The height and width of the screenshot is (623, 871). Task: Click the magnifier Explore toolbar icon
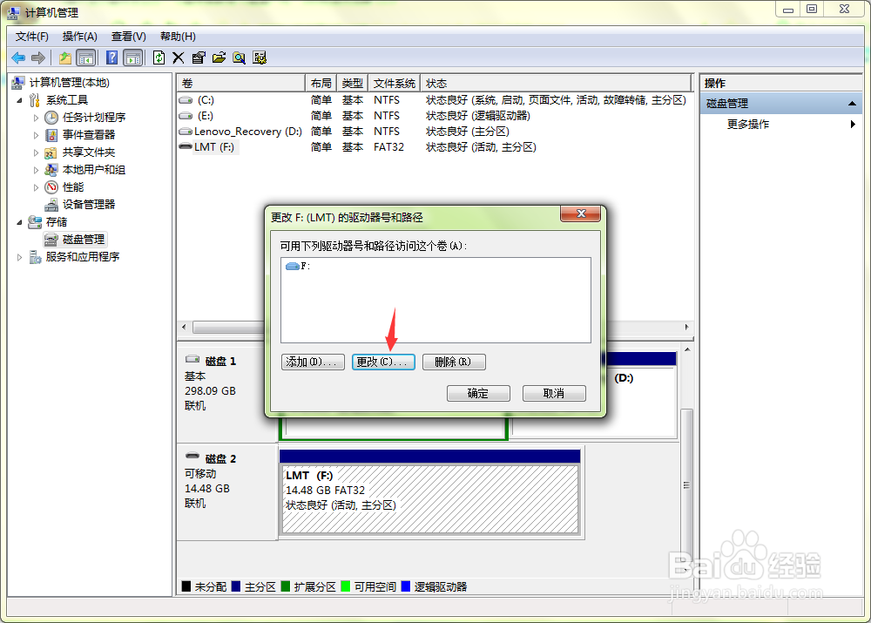(239, 58)
